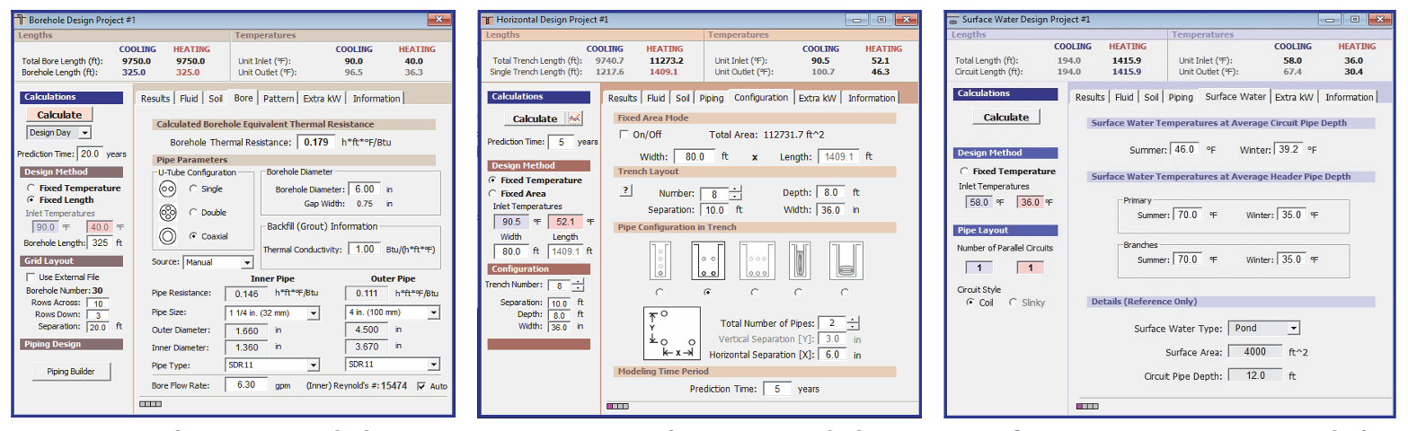
Task: Select the vertical slinky trench configuration icon
Action: coord(800,260)
